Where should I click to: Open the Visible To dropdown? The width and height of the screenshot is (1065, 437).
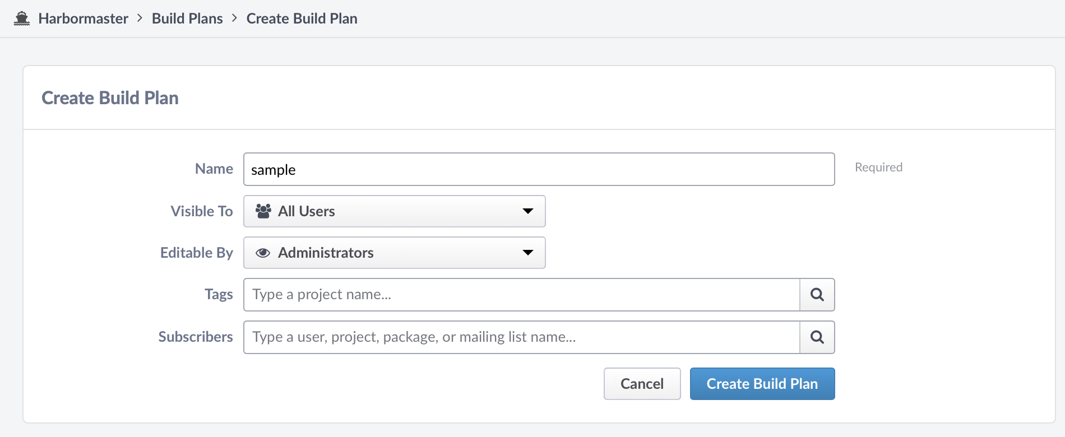[x=394, y=211]
